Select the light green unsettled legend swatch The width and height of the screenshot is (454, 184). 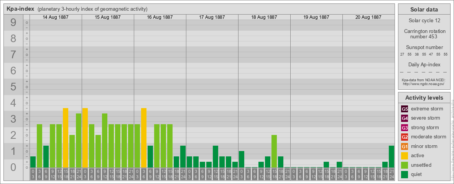click(x=405, y=165)
